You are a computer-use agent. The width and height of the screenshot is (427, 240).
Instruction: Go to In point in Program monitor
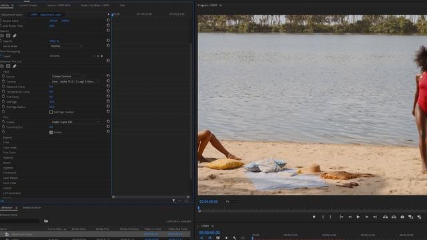pyautogui.click(x=341, y=217)
